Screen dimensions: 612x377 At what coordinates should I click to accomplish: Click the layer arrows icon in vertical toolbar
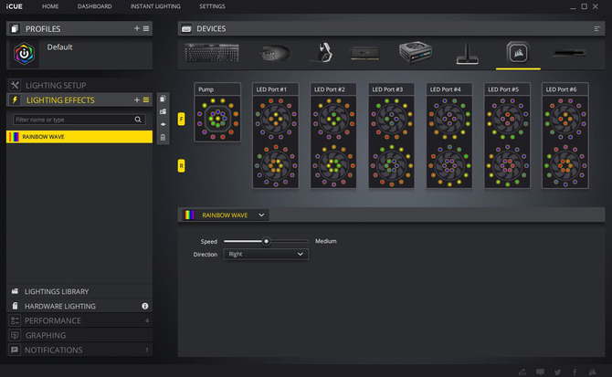163,124
